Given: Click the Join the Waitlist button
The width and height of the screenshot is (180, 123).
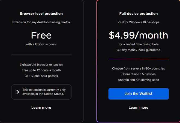Looking at the screenshot, I should [139, 94].
